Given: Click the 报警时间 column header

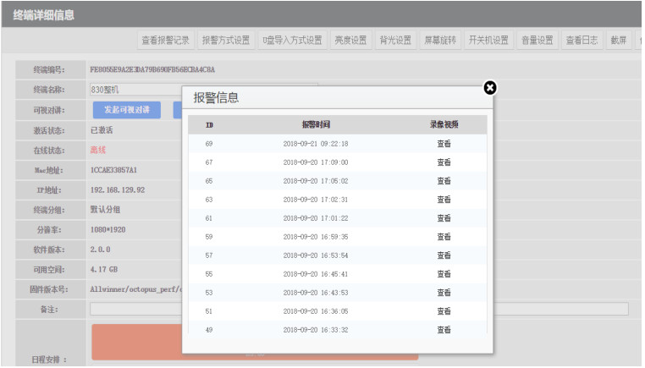Looking at the screenshot, I should coord(316,124).
